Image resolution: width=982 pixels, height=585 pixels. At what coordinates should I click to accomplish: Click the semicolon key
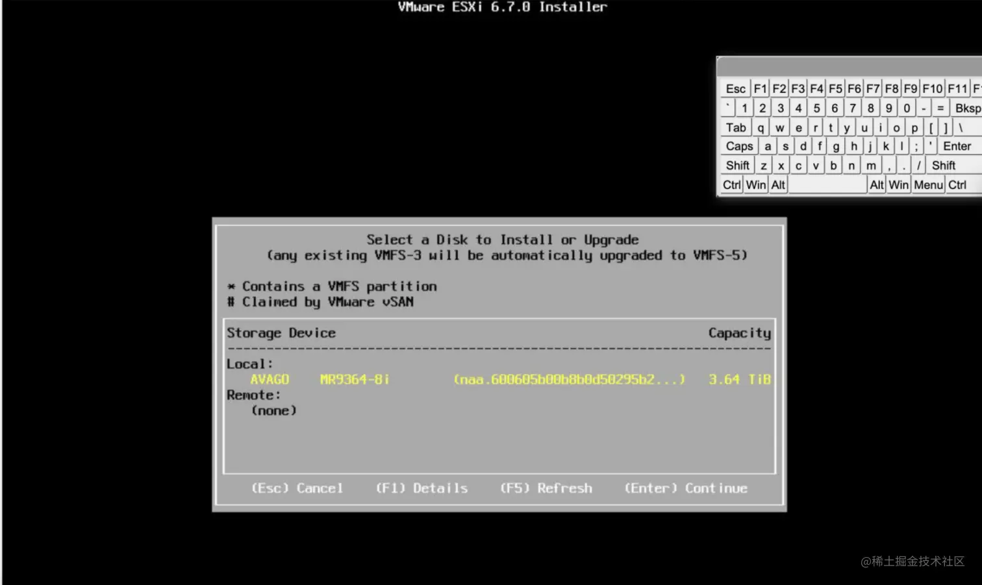[916, 146]
